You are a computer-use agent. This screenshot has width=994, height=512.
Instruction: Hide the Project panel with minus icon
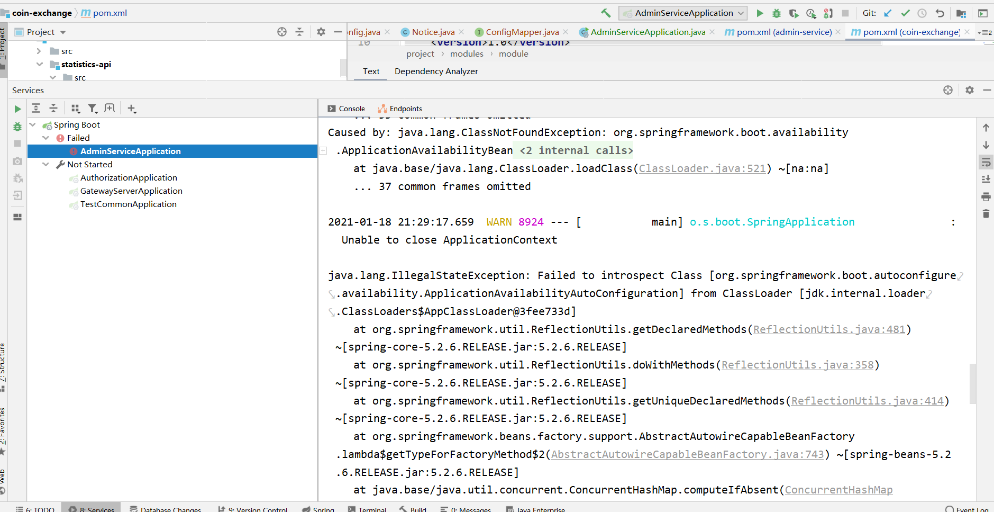click(x=338, y=32)
